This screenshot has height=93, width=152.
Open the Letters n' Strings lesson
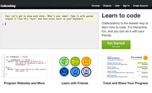112,71
